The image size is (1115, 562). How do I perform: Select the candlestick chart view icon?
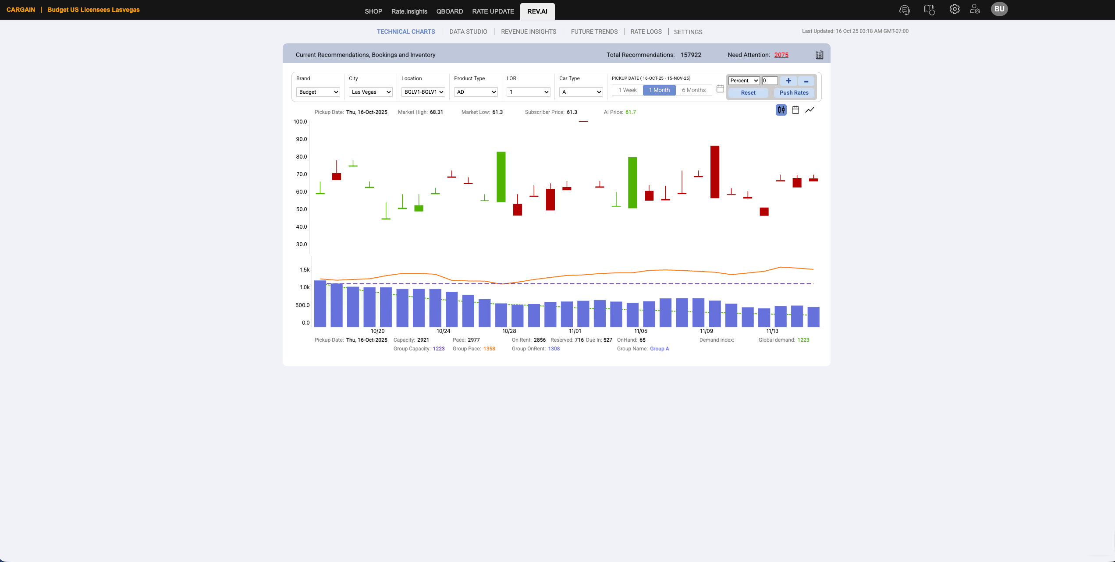coord(781,110)
